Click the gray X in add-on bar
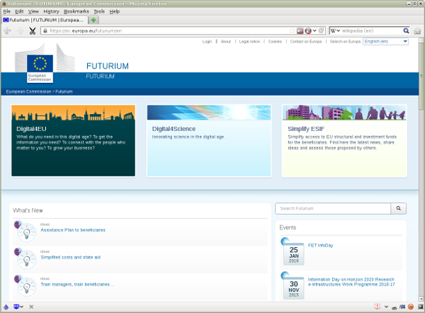Viewport: 425px width, 313px height. tap(31, 307)
